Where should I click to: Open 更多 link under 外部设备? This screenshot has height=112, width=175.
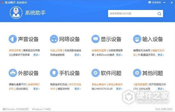pyautogui.click(x=36, y=89)
